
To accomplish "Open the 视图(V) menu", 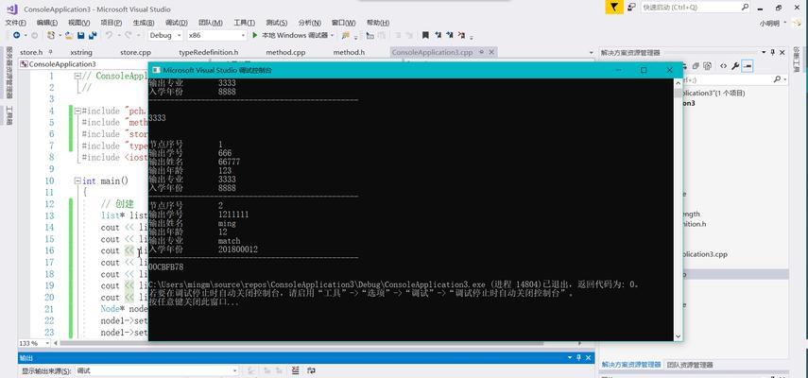I will [x=78, y=23].
